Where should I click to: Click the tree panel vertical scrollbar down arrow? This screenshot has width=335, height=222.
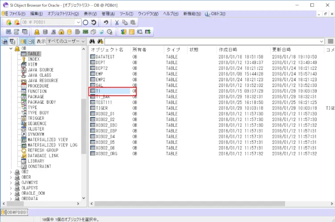coord(84,198)
